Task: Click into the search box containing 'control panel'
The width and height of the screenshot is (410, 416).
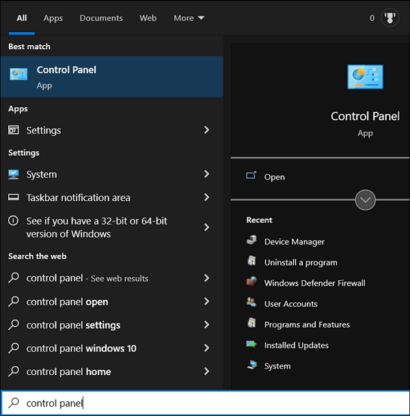Action: (x=205, y=403)
